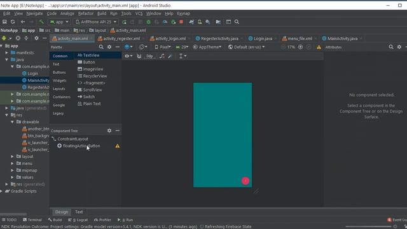The width and height of the screenshot is (407, 229).
Task: Click the Infer Constraints wand icon
Action: click(x=170, y=56)
